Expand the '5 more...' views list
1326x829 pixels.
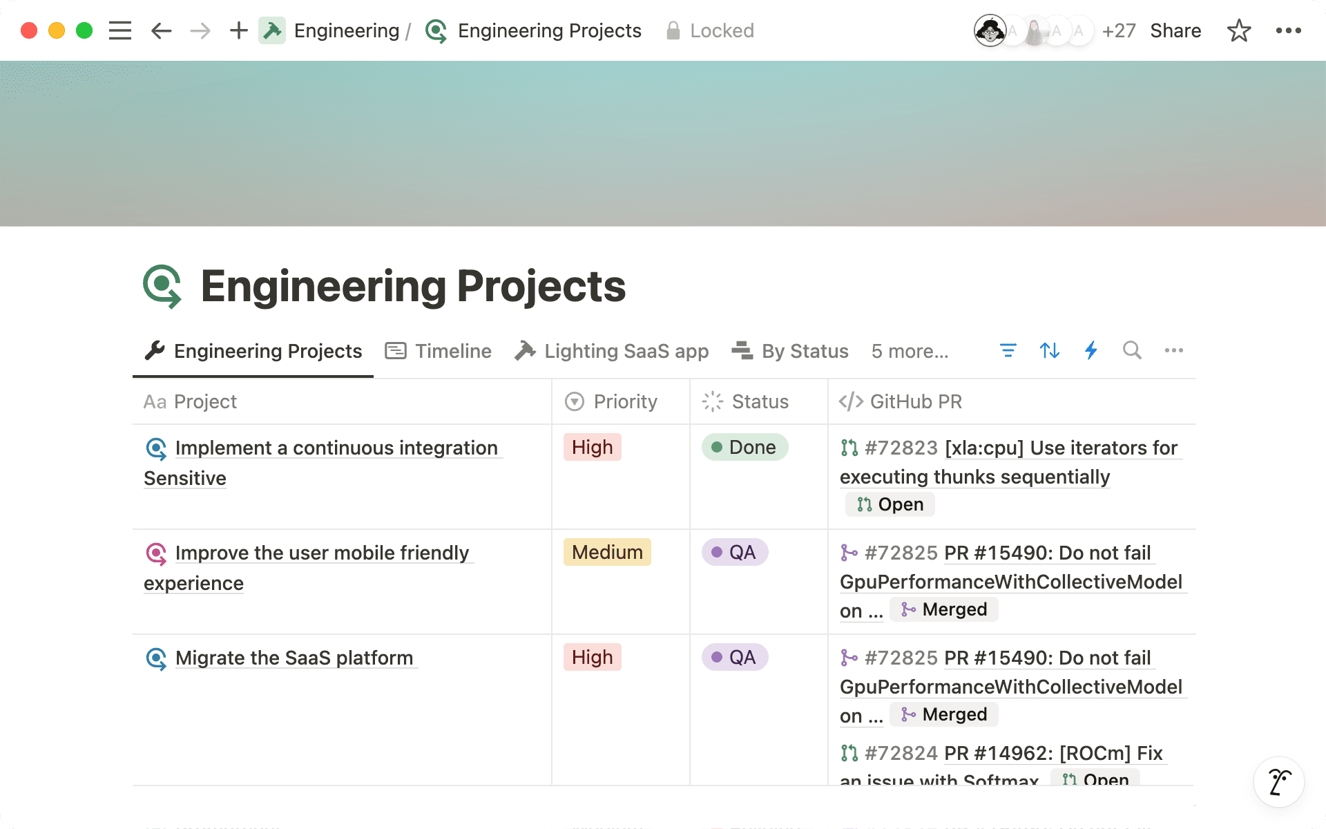(x=910, y=351)
